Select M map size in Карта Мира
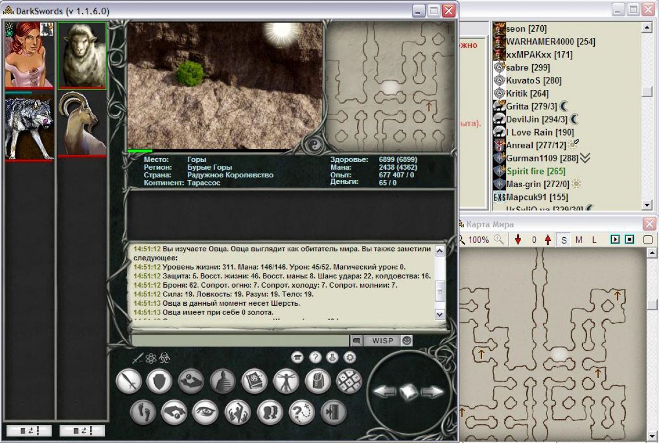Viewport: 659px width, 443px height. [579, 240]
